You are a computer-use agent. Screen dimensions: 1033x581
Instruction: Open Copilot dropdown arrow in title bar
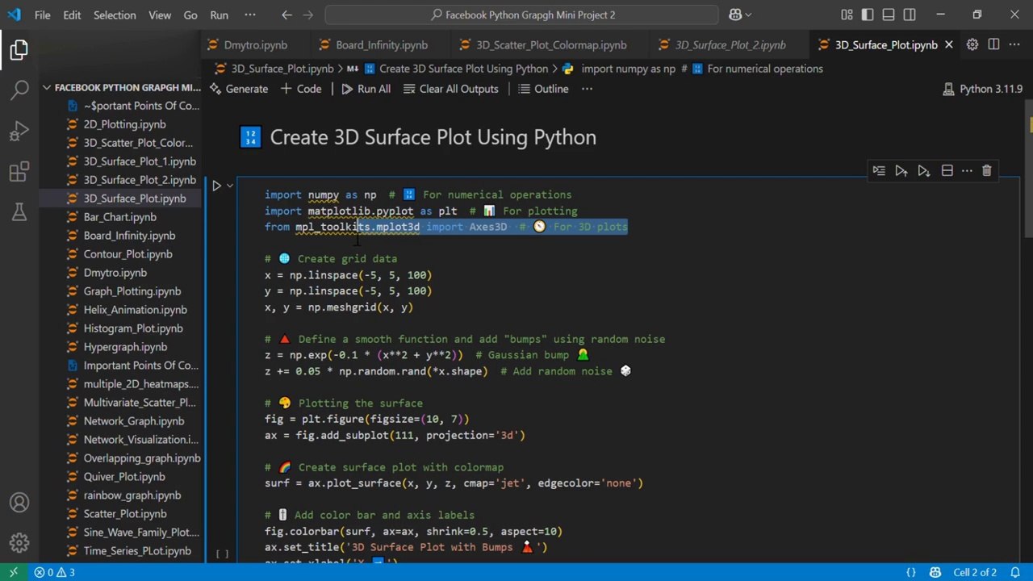tap(748, 15)
